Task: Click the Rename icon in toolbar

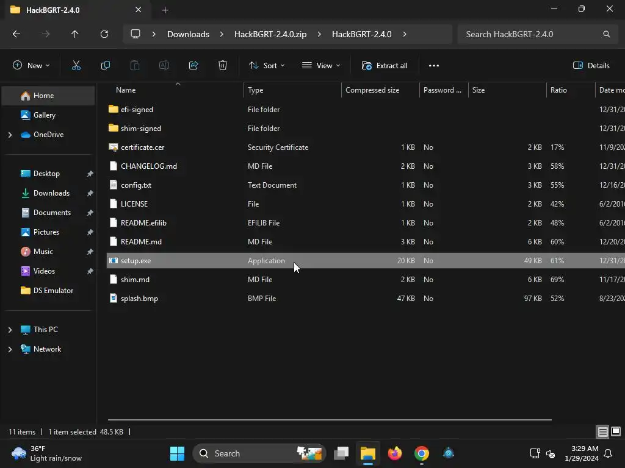Action: (x=164, y=66)
